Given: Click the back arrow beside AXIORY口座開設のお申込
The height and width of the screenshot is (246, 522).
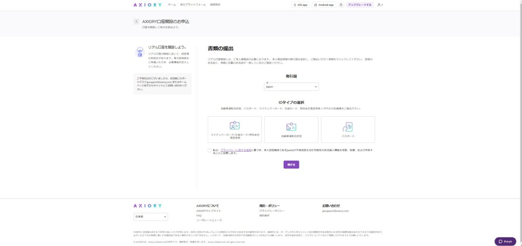Looking at the screenshot, I should 136,21.
